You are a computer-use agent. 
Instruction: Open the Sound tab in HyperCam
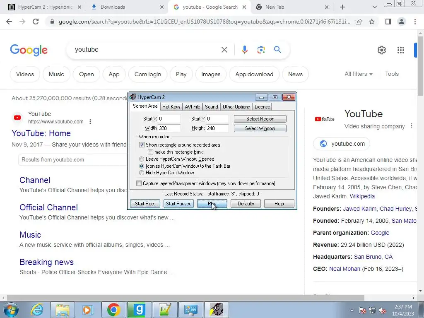(x=212, y=106)
